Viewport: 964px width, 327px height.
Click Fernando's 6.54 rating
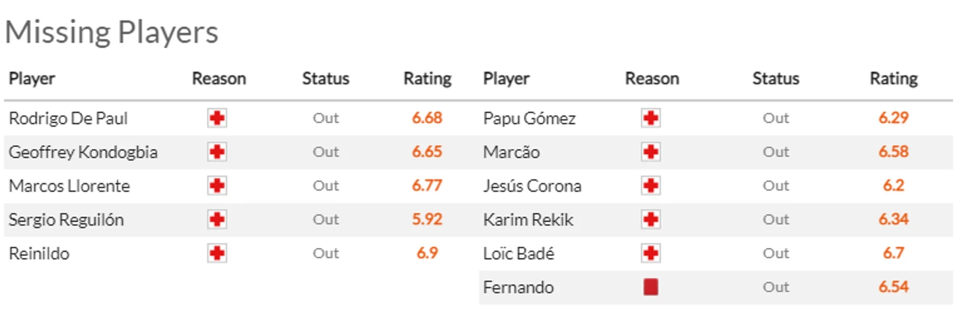point(893,287)
